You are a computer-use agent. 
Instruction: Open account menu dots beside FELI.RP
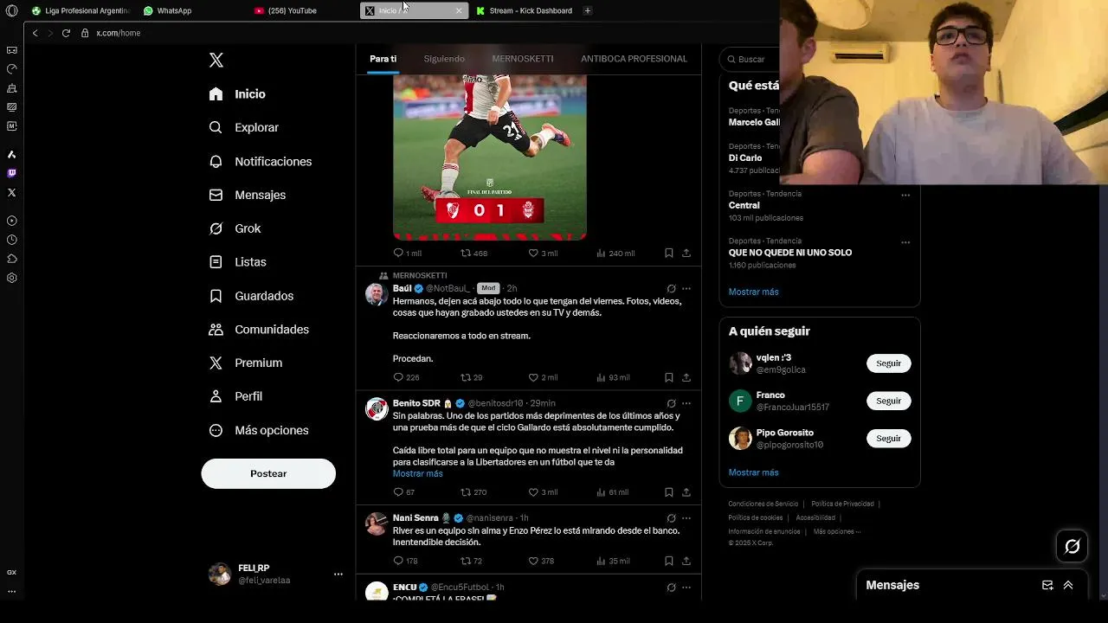coord(338,574)
